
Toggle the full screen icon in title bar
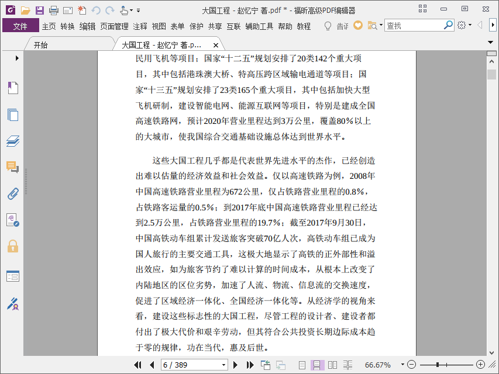422,9
